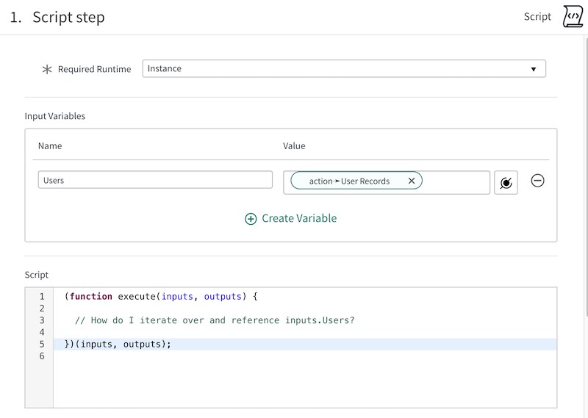The width and height of the screenshot is (588, 418).
Task: Remove the action User Records pill
Action: (412, 181)
